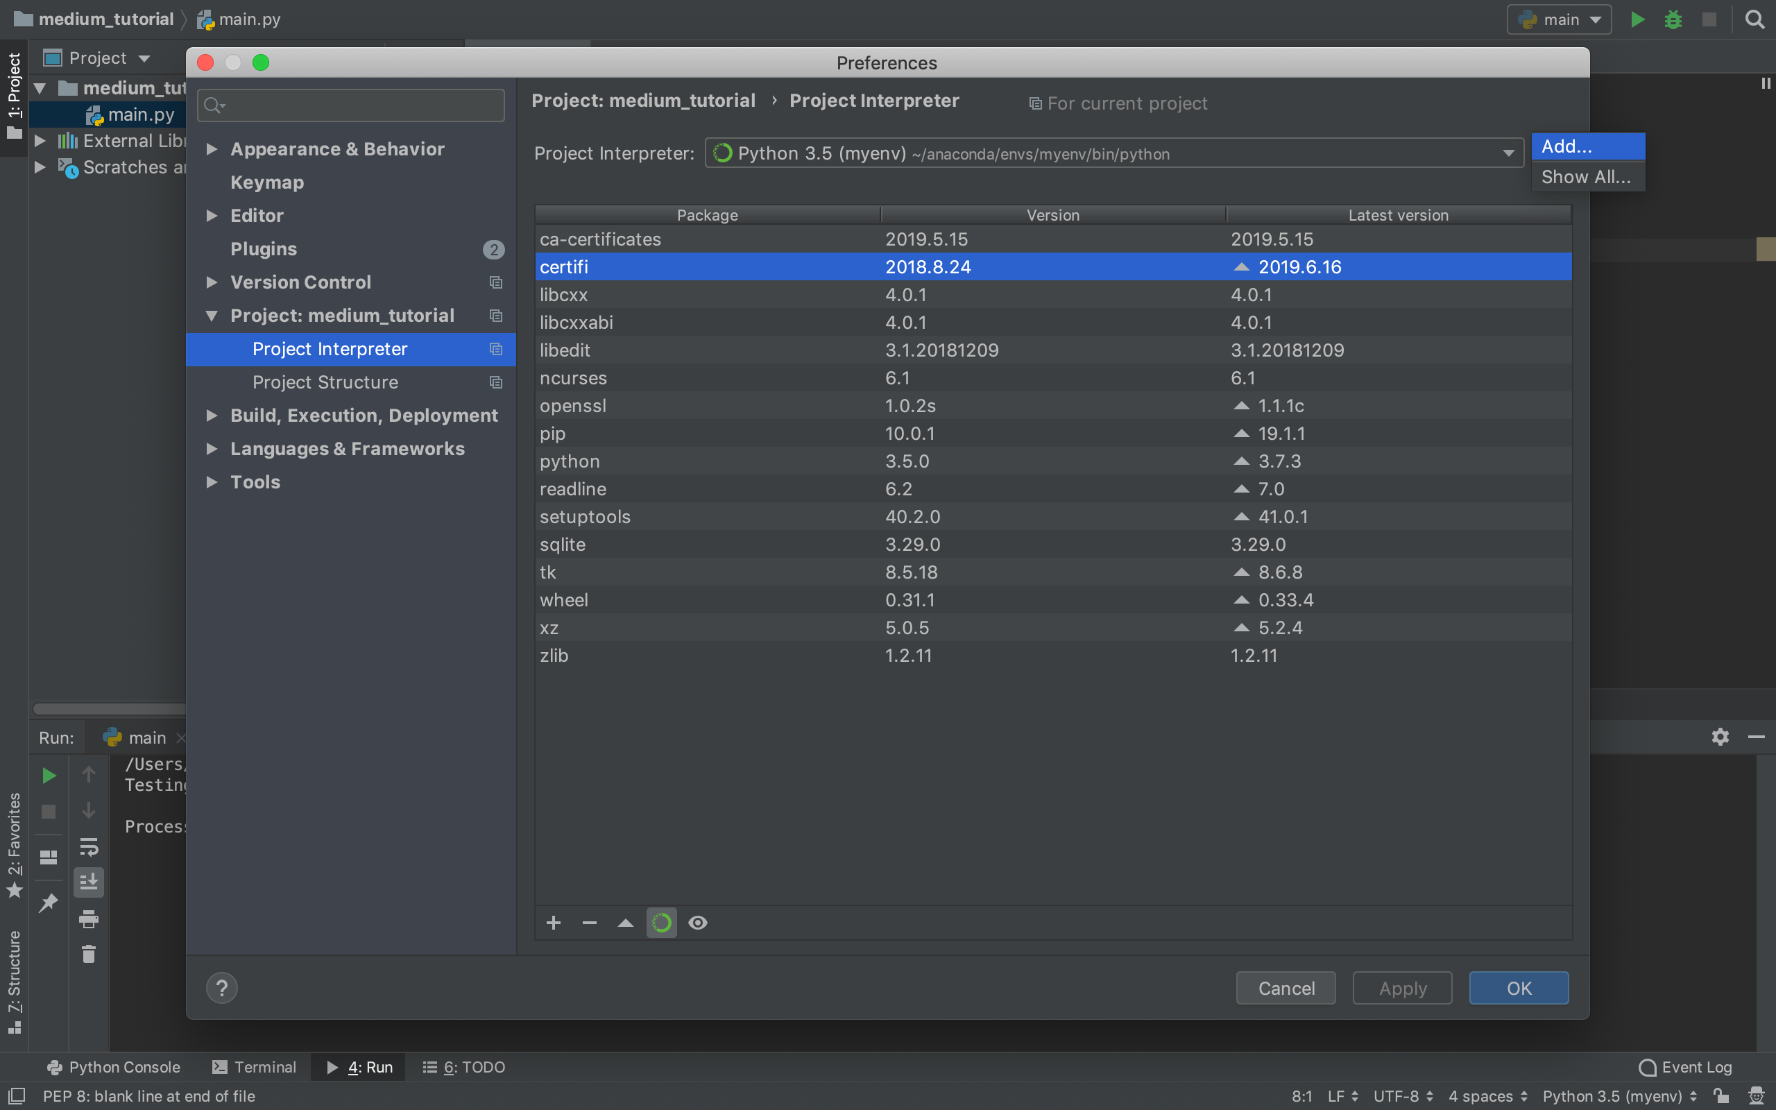Toggle show early releases eye icon
The height and width of the screenshot is (1110, 1776).
[x=698, y=923]
